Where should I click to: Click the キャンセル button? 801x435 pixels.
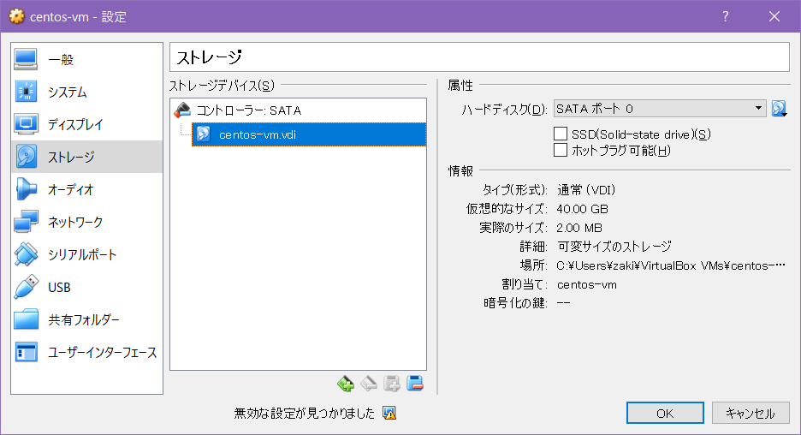751,413
